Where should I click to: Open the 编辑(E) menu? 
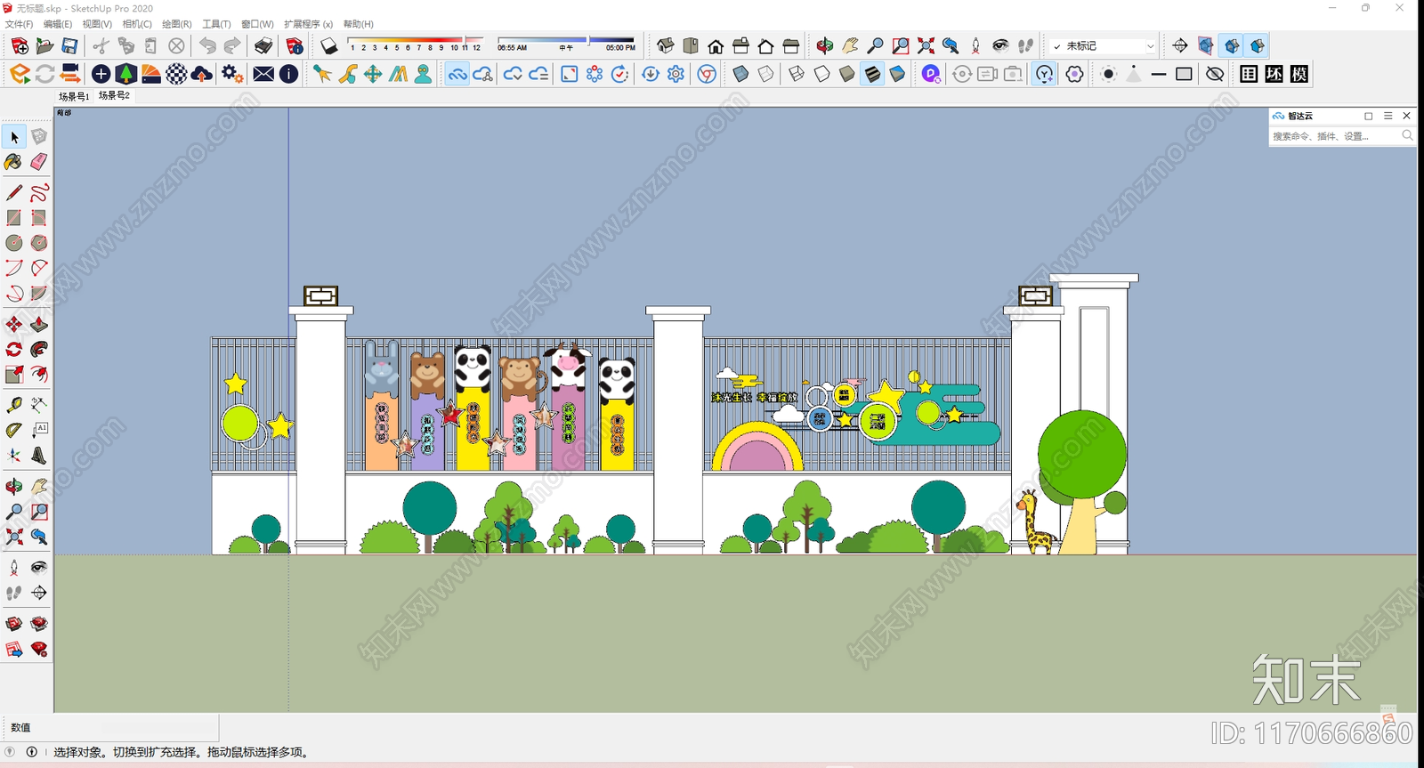click(58, 24)
